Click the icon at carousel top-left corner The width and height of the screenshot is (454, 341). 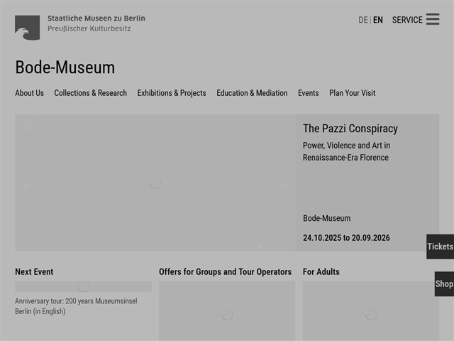(26, 126)
